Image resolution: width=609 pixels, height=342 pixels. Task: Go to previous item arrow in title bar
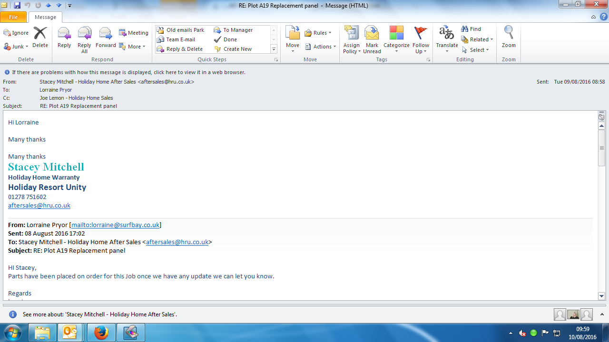tap(48, 5)
